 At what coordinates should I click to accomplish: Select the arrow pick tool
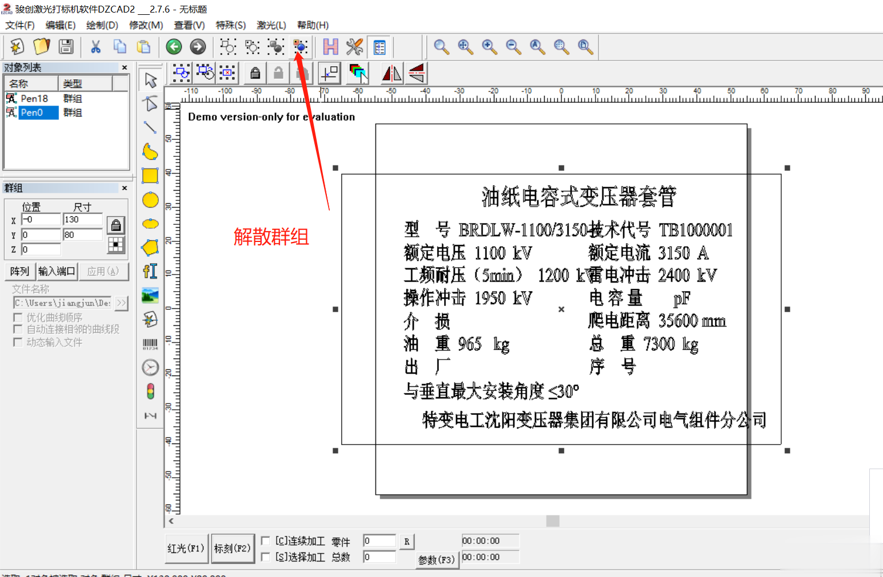(150, 80)
